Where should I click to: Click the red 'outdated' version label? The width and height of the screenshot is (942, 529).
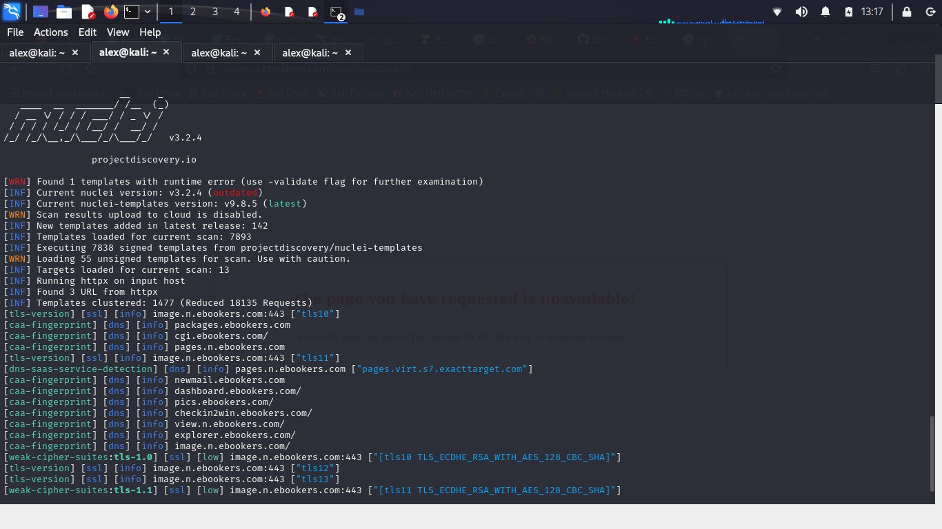pyautogui.click(x=235, y=193)
